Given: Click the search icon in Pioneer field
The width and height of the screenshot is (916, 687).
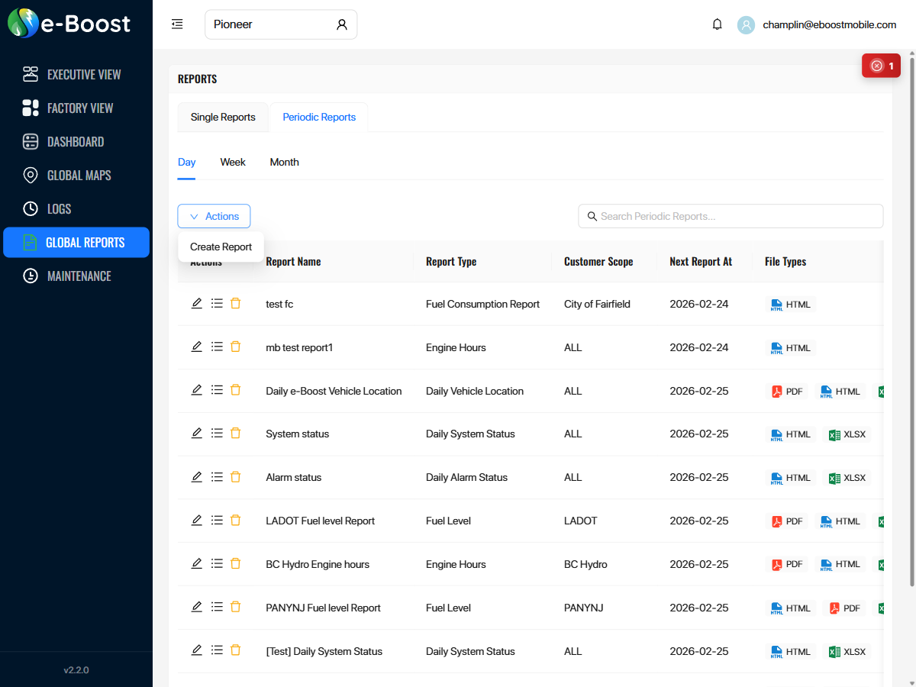Looking at the screenshot, I should click(341, 24).
